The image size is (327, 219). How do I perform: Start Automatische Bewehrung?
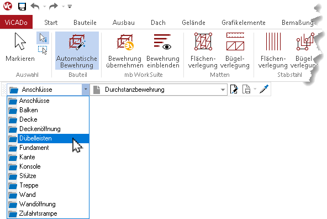77,50
